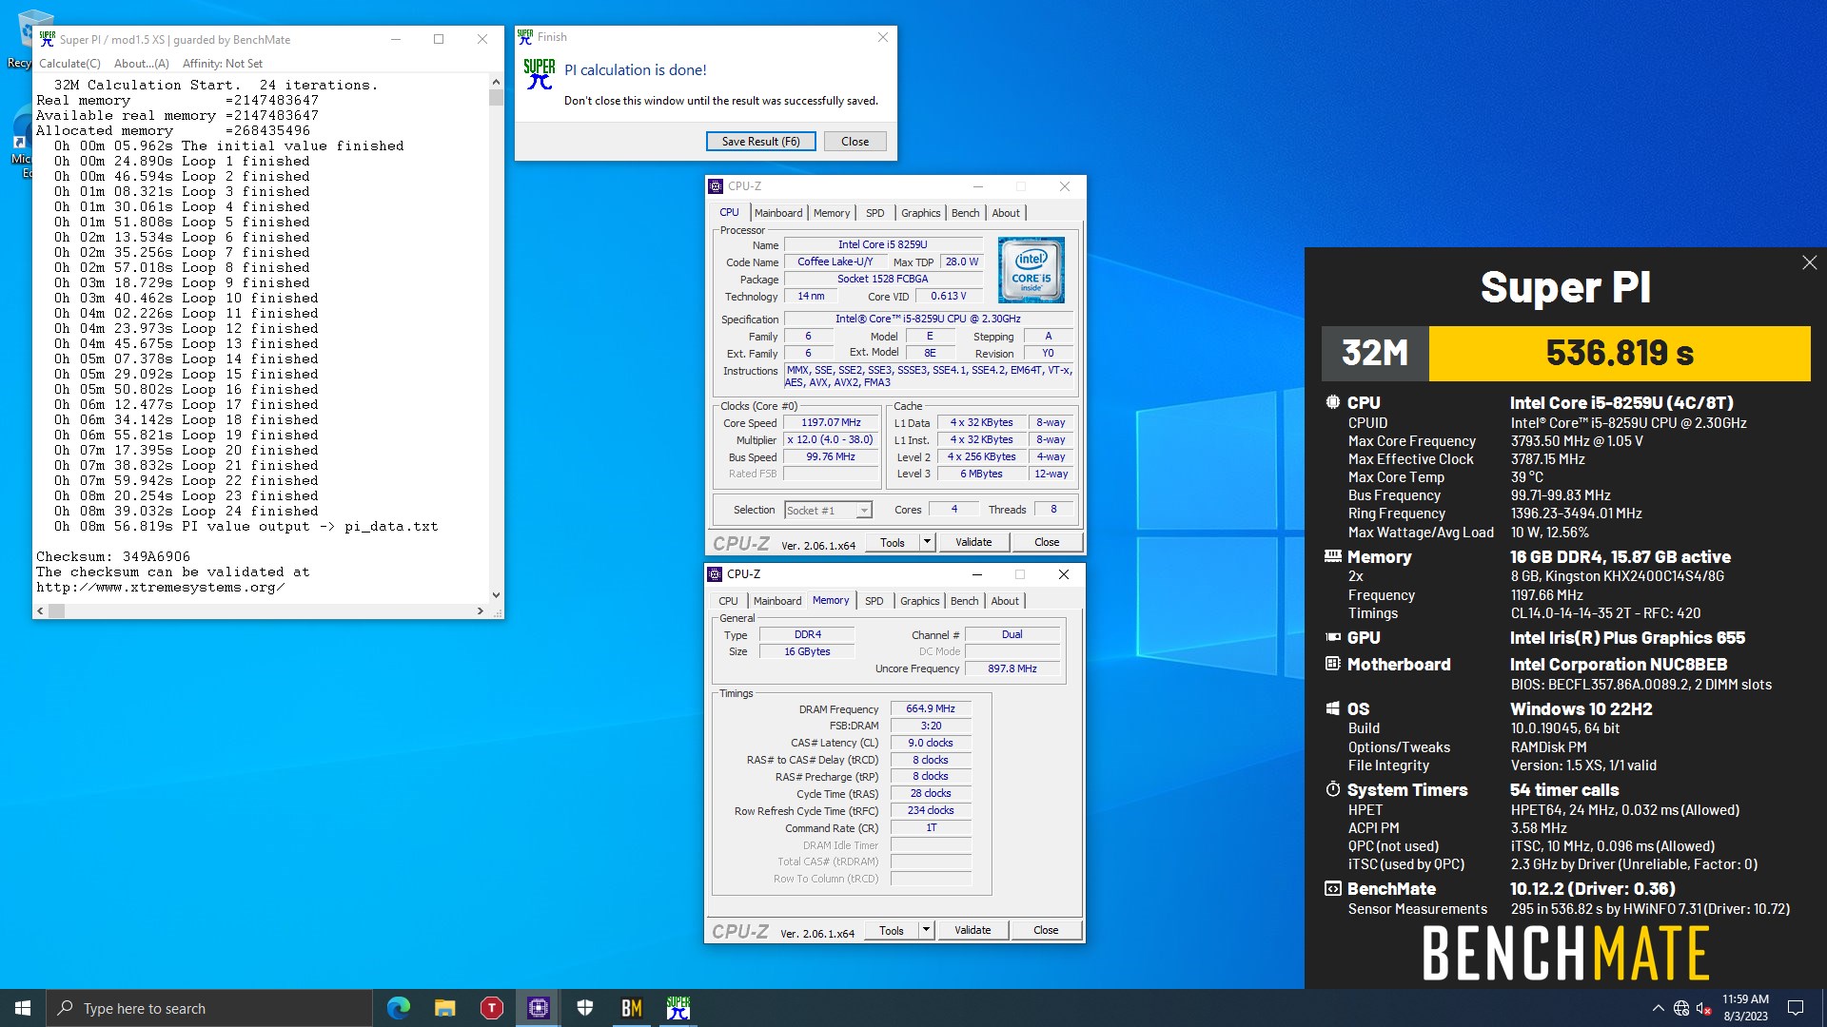
Task: Show hidden system tray icons
Action: (1659, 1008)
